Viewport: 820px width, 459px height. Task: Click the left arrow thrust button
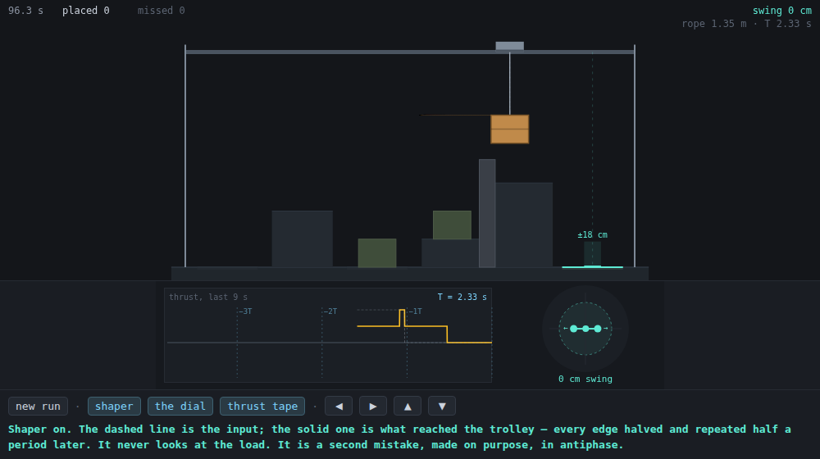339,407
